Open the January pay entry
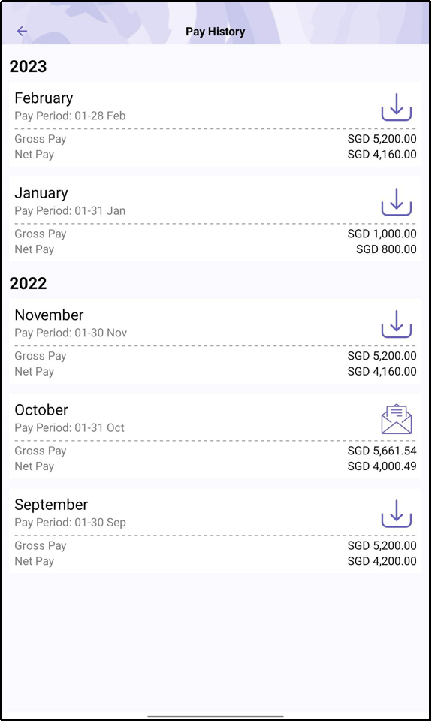 (216, 219)
